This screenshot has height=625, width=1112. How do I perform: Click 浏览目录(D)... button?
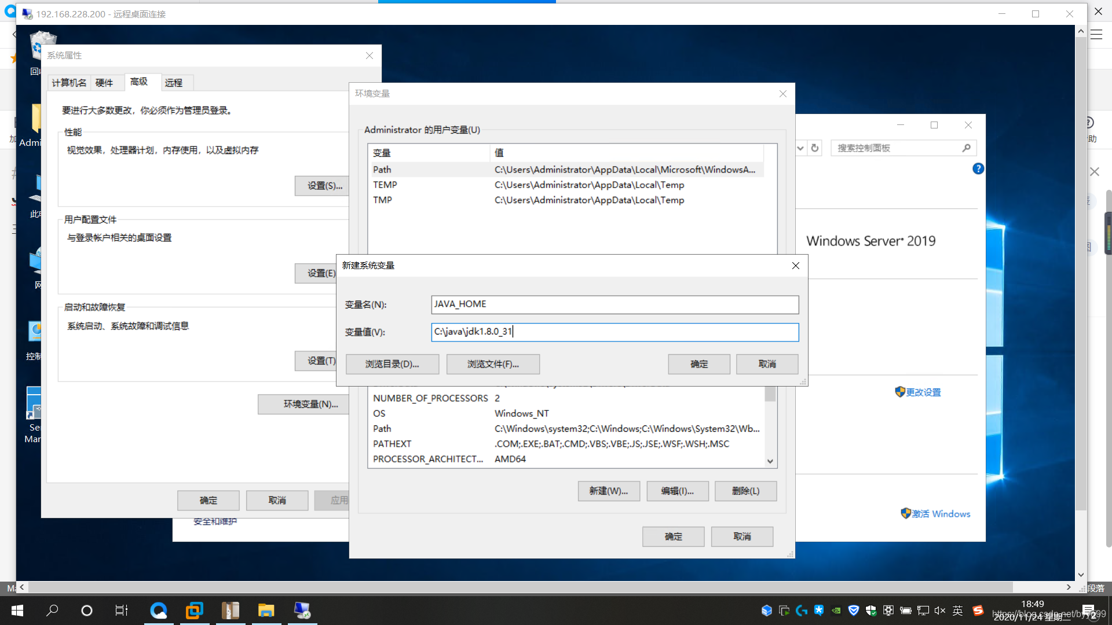392,364
